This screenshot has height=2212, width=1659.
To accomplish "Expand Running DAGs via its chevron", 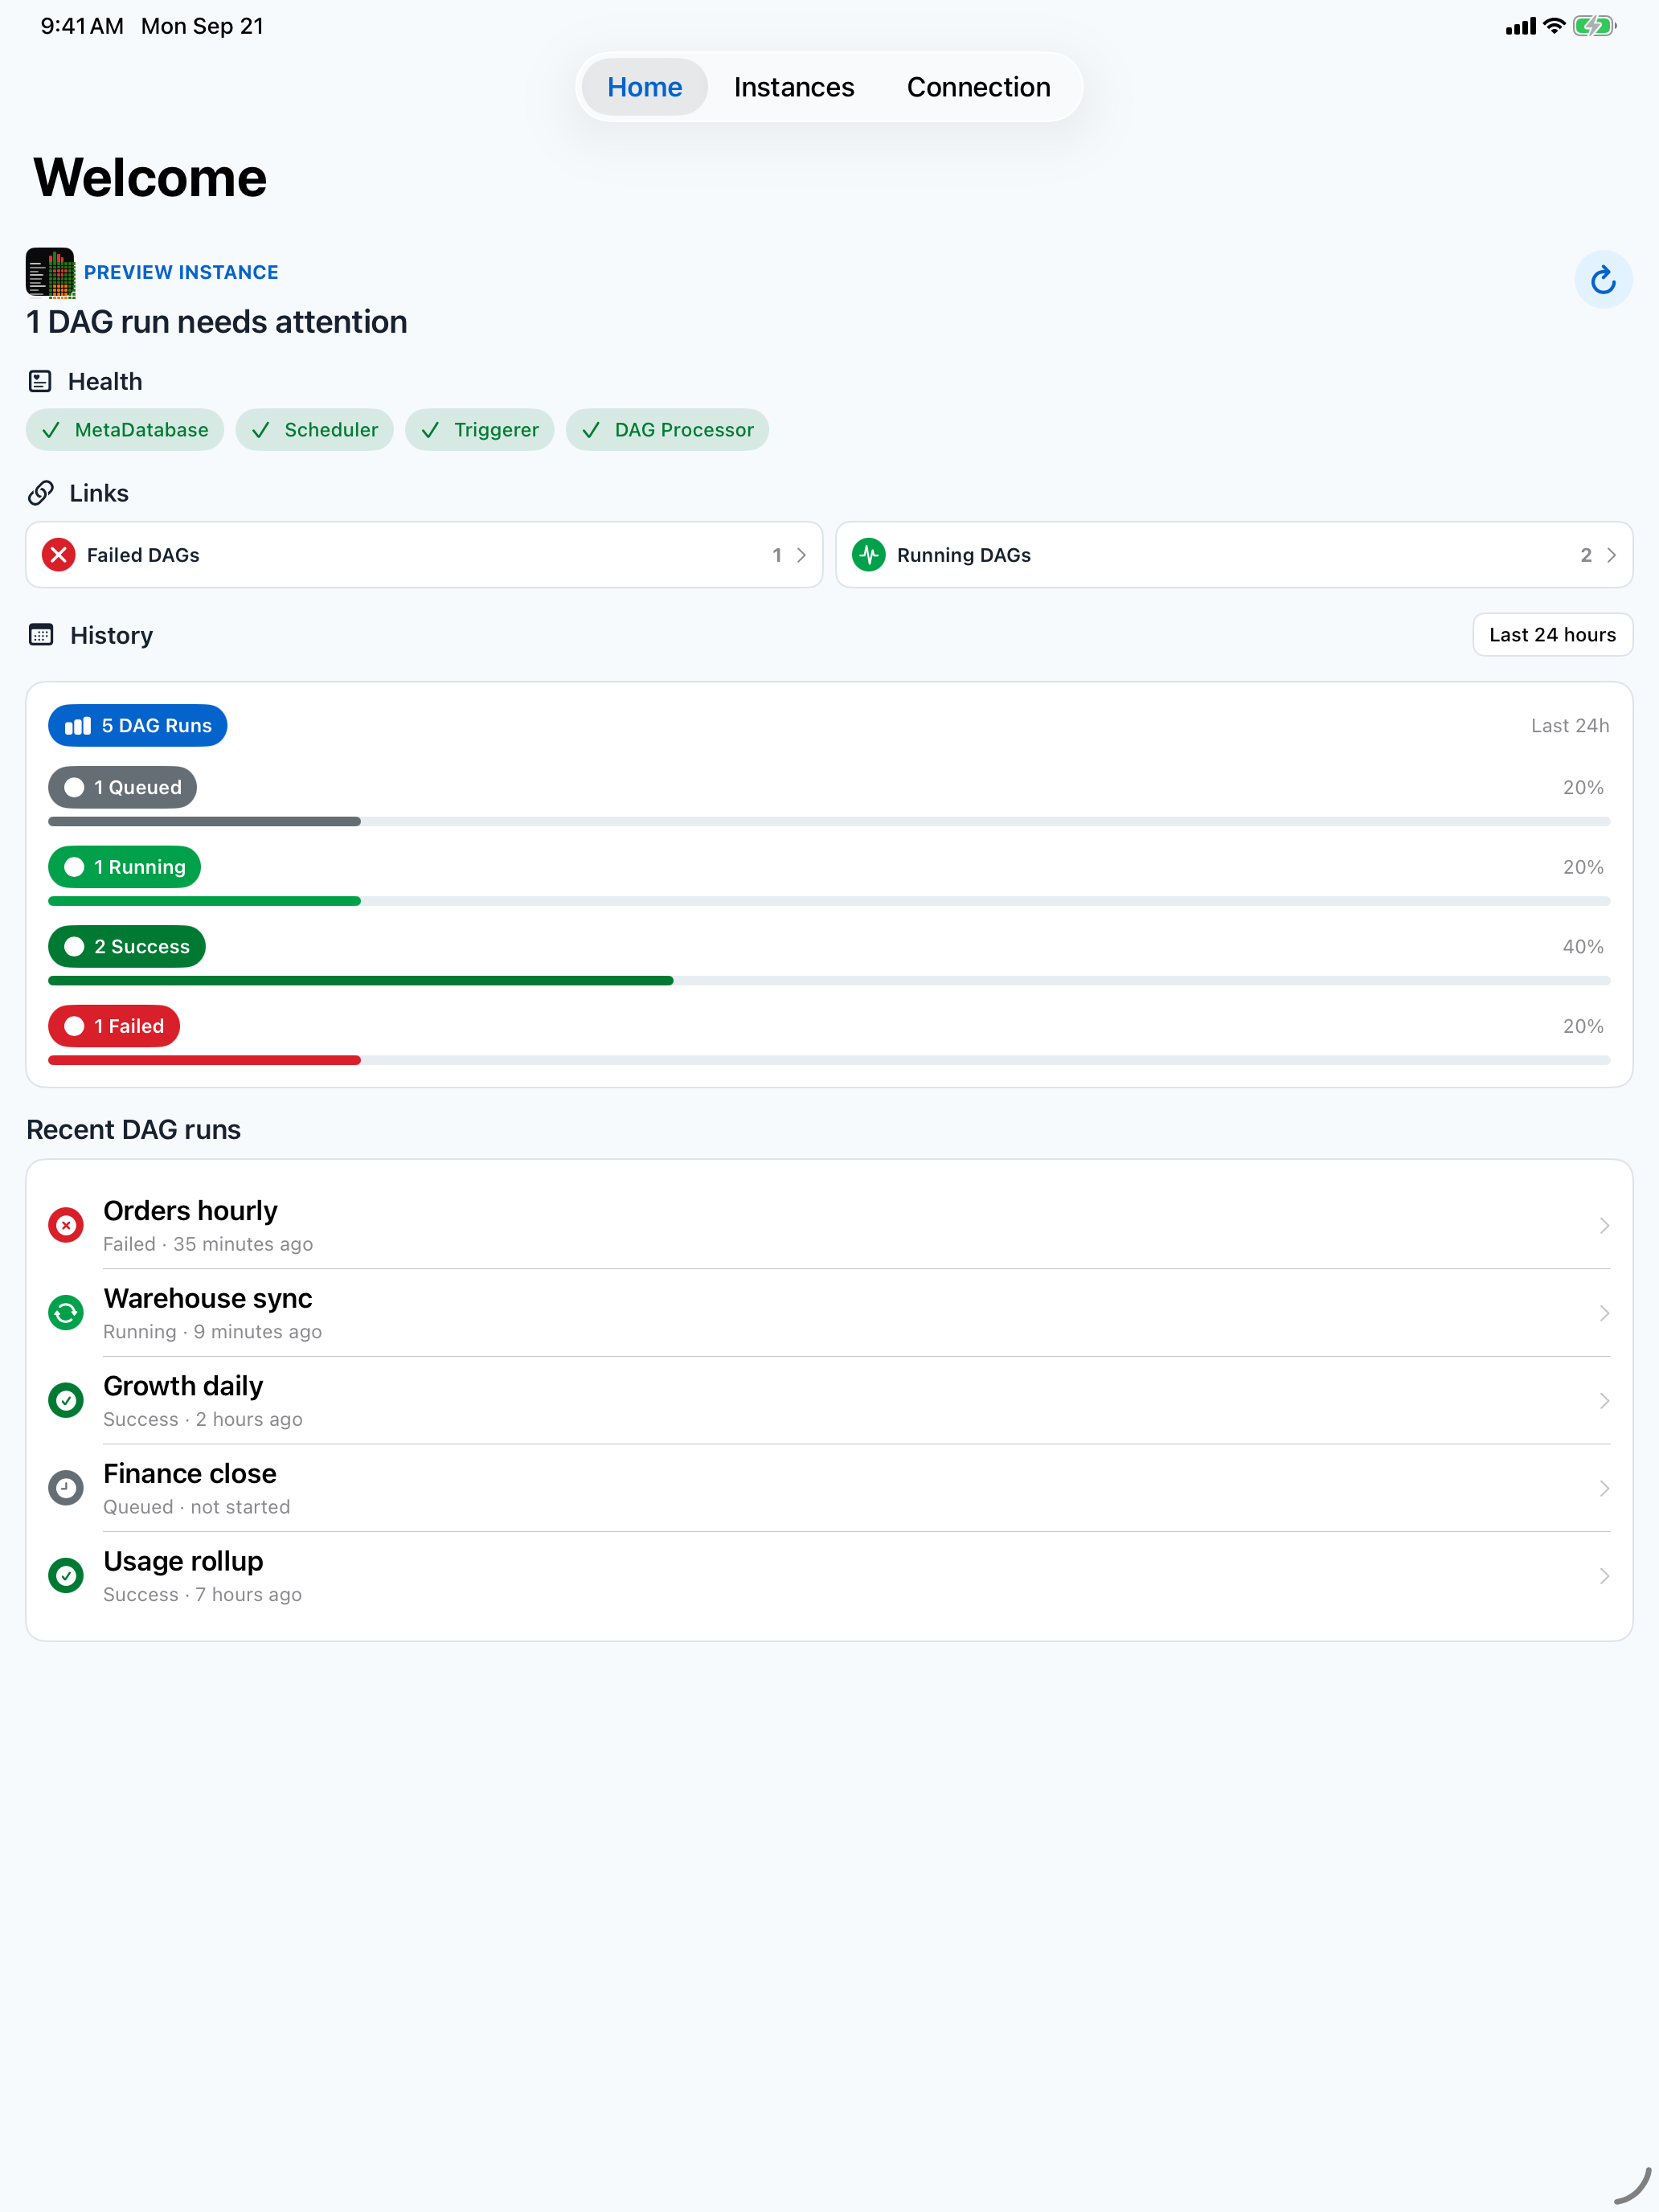I will pos(1611,555).
